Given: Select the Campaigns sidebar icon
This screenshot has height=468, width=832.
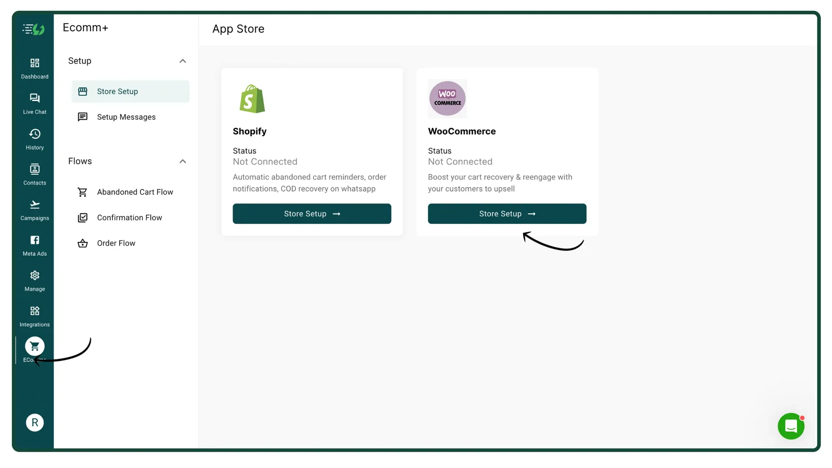Looking at the screenshot, I should point(34,209).
